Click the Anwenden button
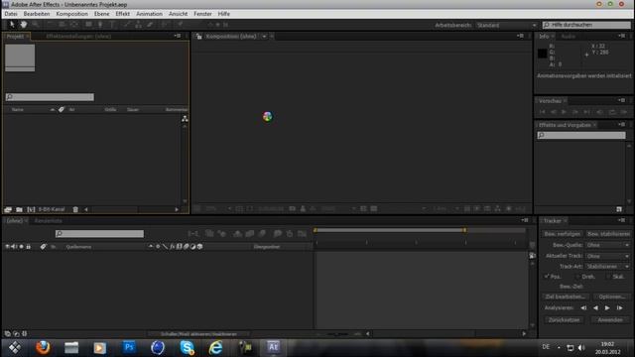The width and height of the screenshot is (635, 357). click(610, 319)
